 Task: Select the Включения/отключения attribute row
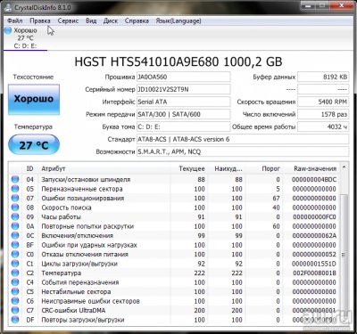click(x=175, y=235)
